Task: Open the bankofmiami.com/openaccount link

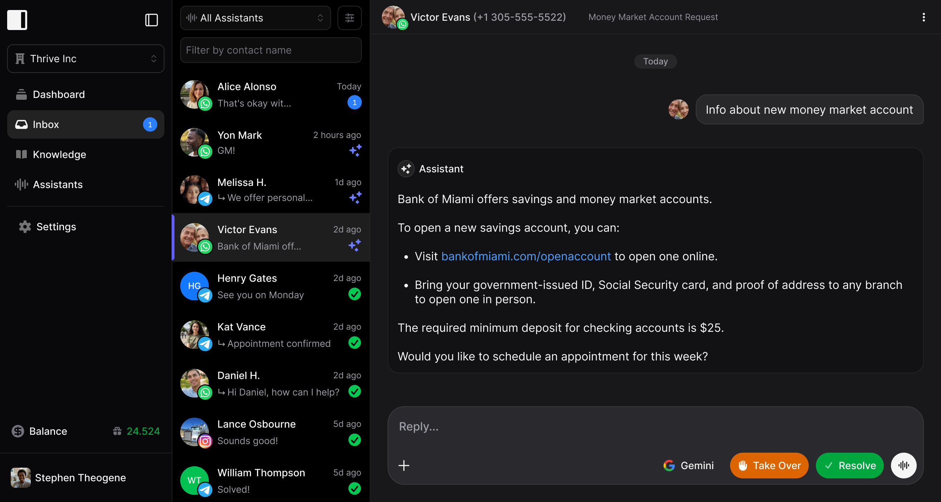Action: 526,256
